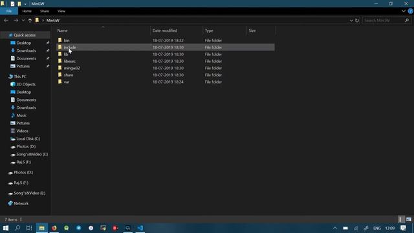
Task: Open Song's&Video (E:) under This PC
Action: tap(32, 154)
